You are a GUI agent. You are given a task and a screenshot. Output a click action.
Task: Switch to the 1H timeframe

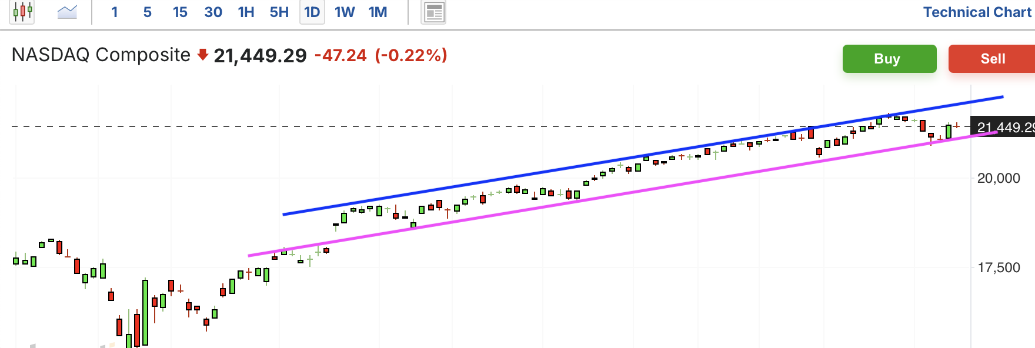point(246,12)
